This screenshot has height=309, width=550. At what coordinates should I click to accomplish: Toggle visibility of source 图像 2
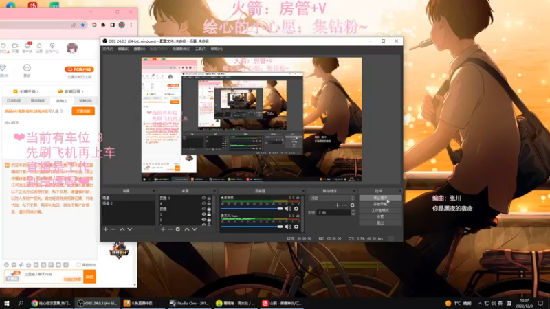(203, 198)
